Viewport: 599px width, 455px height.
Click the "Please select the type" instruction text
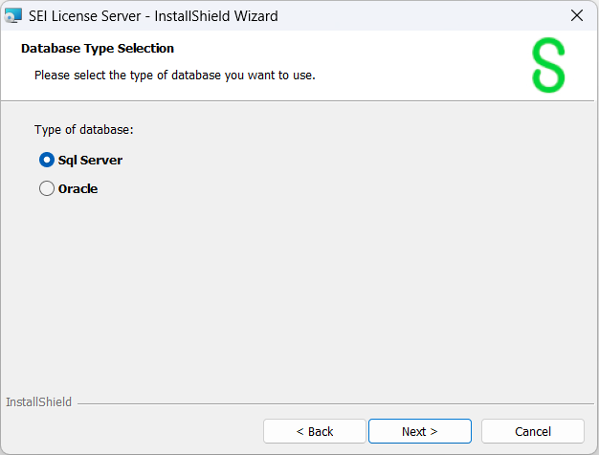click(174, 75)
